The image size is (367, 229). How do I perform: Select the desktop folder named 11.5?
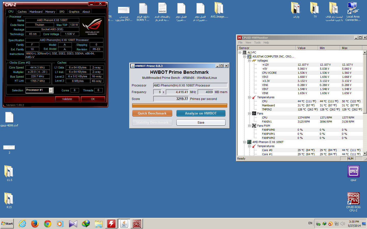point(9,173)
